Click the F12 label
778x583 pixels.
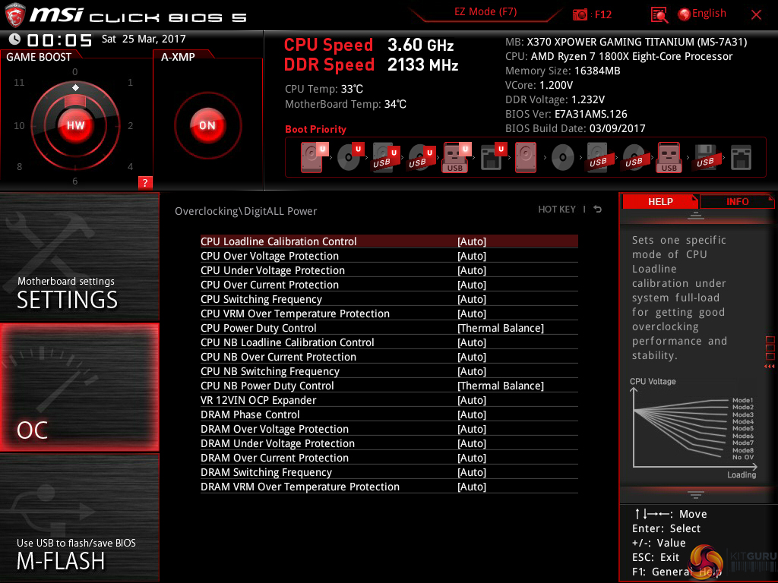(602, 14)
